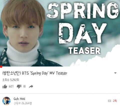Viewport: 120px width, 106px height.
Task: Click the 구독자 26,264명 subscriber count
Action: click(x=23, y=103)
